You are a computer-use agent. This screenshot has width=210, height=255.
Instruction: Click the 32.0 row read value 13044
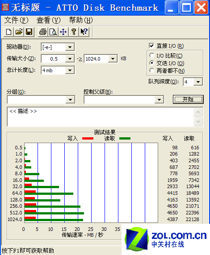[193, 186]
